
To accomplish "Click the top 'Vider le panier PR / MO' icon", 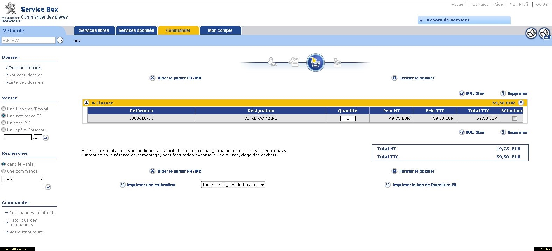I will coord(152,78).
